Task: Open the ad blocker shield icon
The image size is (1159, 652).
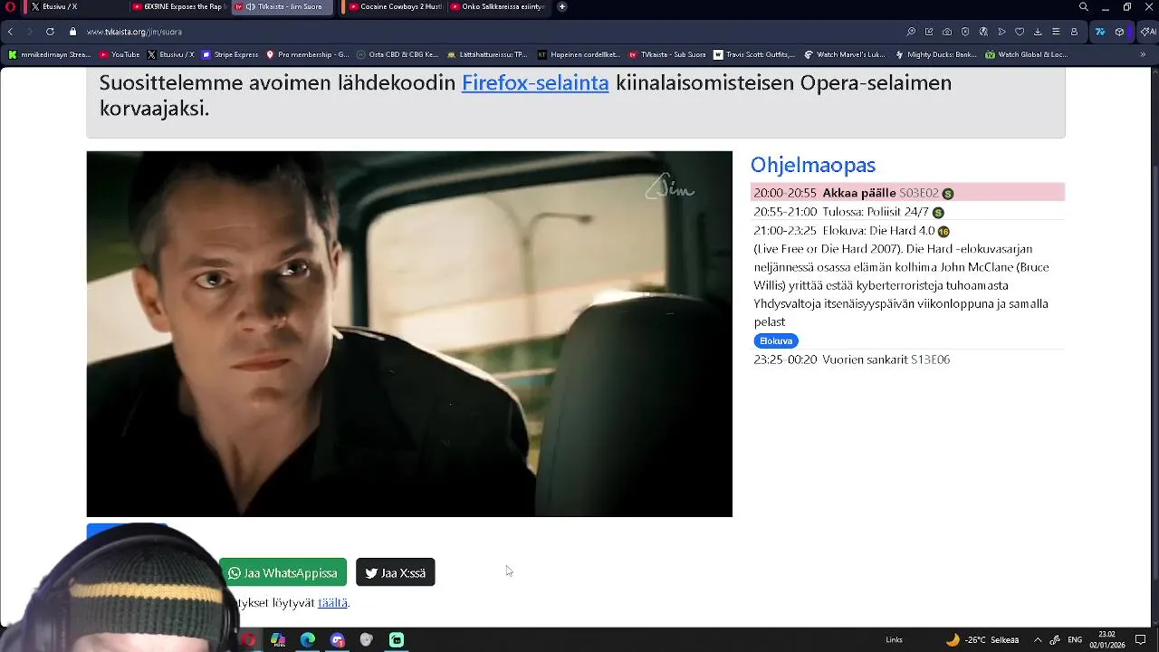Action: coord(965,32)
